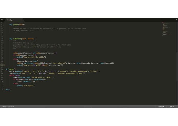Click the 'def main():' line

(x=11, y=69)
